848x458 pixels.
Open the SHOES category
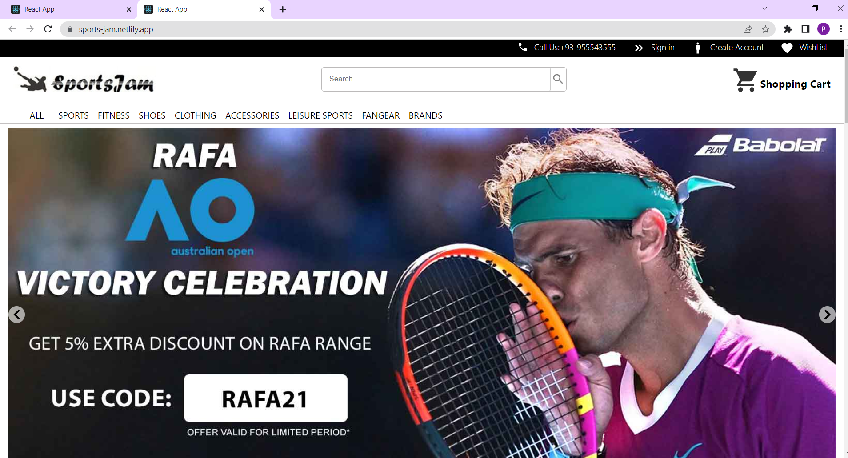(152, 115)
